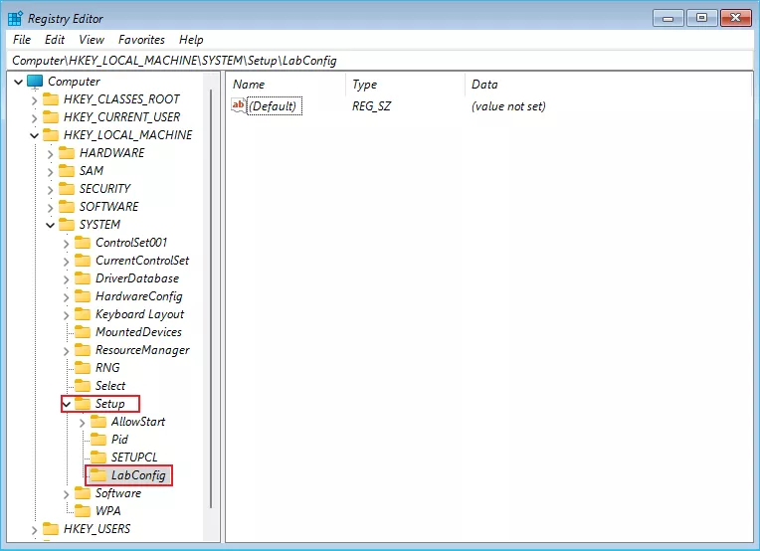Image resolution: width=760 pixels, height=551 pixels.
Task: Click the Registry Editor app icon
Action: point(16,19)
